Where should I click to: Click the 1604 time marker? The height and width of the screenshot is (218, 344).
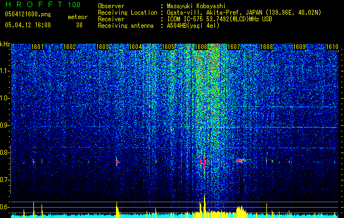pos(136,47)
